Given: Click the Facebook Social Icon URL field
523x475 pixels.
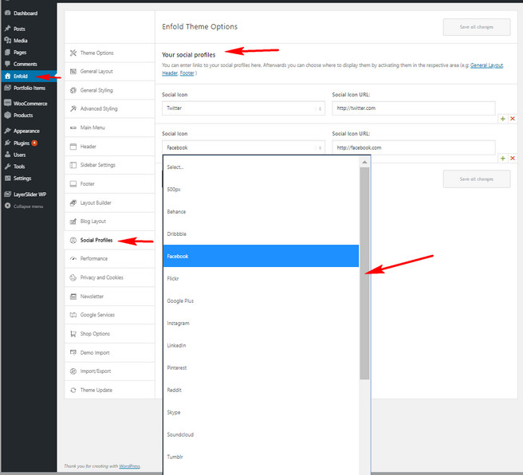Looking at the screenshot, I should [x=414, y=147].
